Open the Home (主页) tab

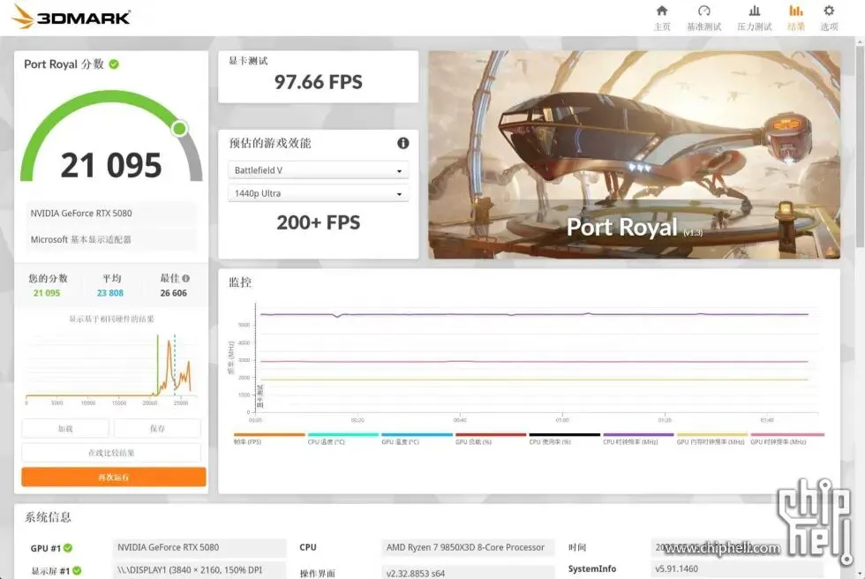pos(662,18)
